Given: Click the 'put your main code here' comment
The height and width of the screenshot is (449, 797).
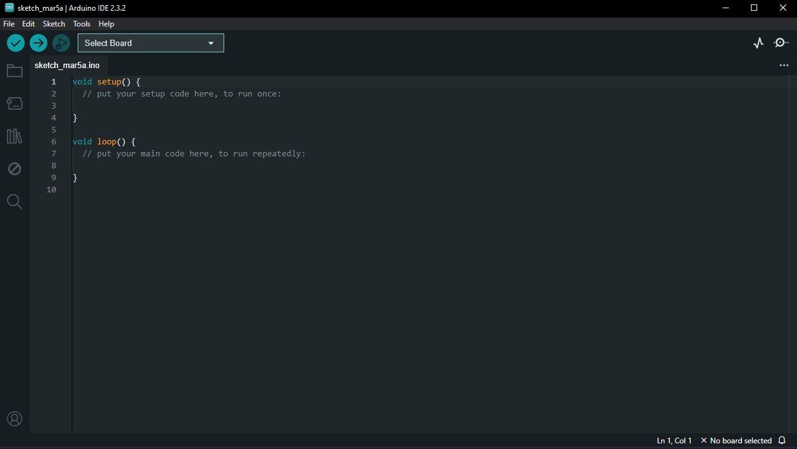Looking at the screenshot, I should (x=194, y=153).
